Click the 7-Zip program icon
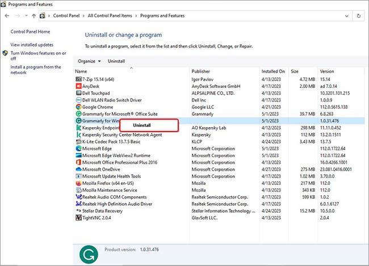The width and height of the screenshot is (369, 266). click(x=78, y=79)
